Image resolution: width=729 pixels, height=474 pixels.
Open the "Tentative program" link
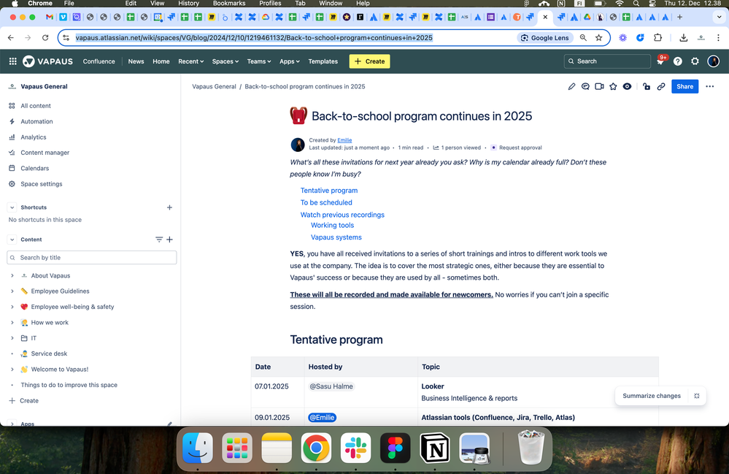click(328, 190)
